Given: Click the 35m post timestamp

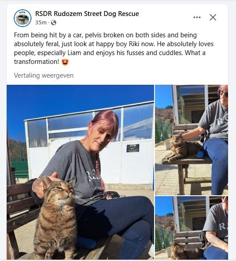Looking at the screenshot, I should (x=41, y=22).
